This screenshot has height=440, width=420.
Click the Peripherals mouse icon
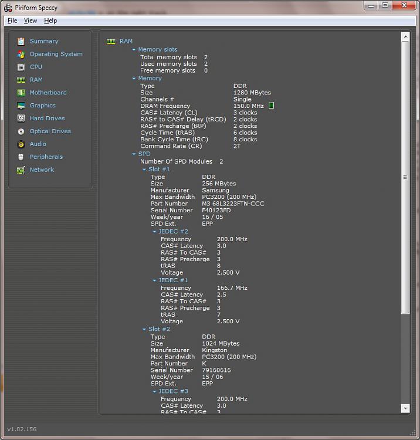pos(21,157)
